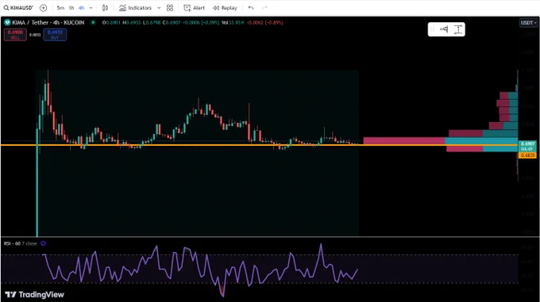Switch to the 5m timeframe
The image size is (540, 302).
coord(60,8)
